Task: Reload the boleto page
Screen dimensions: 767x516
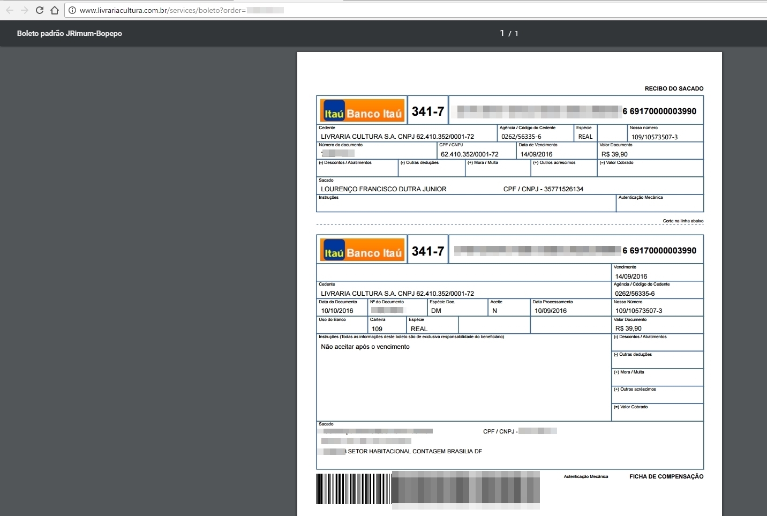Action: pyautogui.click(x=40, y=10)
